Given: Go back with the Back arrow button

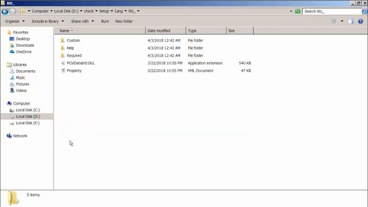Looking at the screenshot, I should tap(5, 11).
